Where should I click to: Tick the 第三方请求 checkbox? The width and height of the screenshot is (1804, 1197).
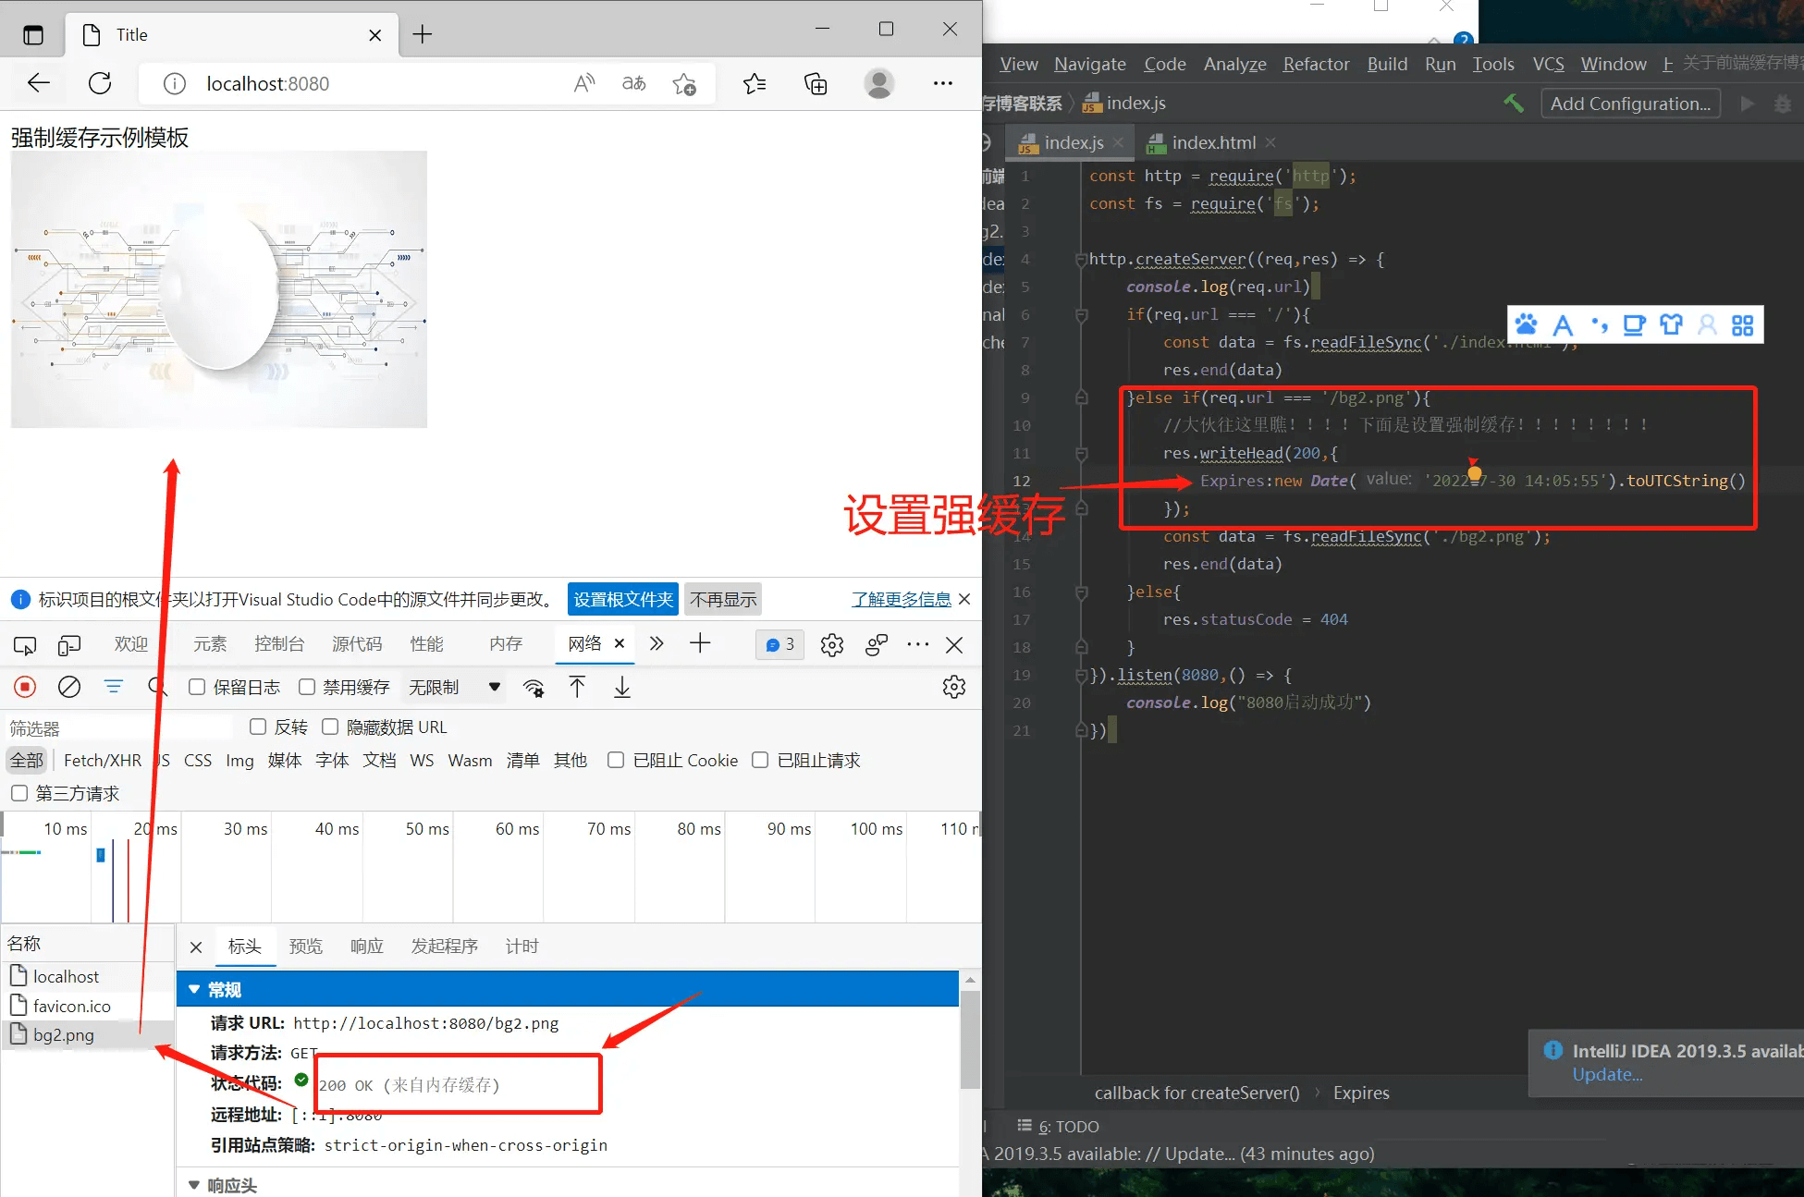(x=19, y=793)
